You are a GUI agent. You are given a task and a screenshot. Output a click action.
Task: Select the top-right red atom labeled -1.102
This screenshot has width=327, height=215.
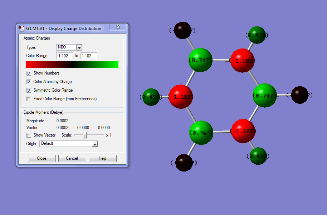pyautogui.click(x=242, y=61)
